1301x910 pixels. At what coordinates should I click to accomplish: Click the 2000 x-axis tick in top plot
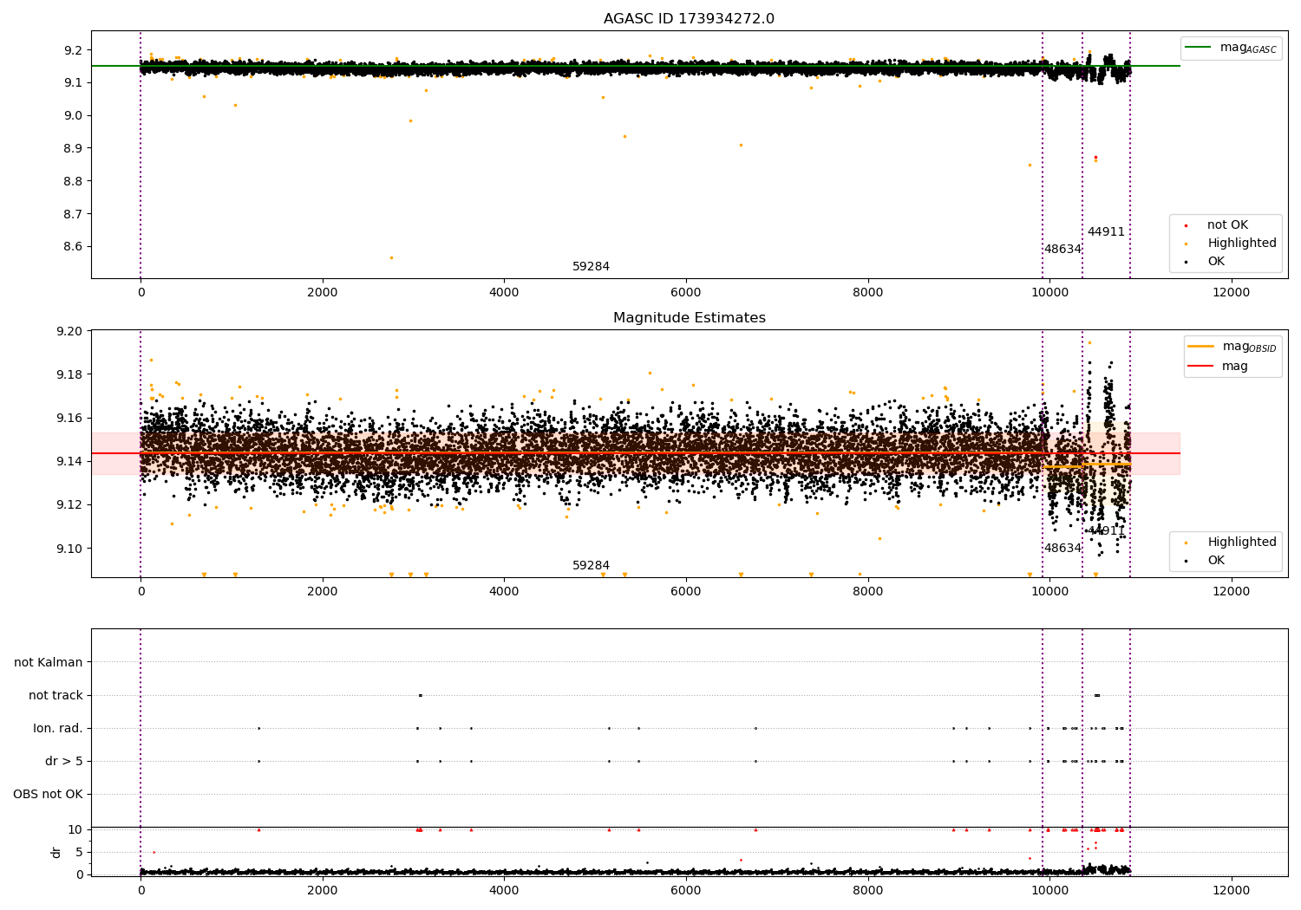(x=323, y=293)
